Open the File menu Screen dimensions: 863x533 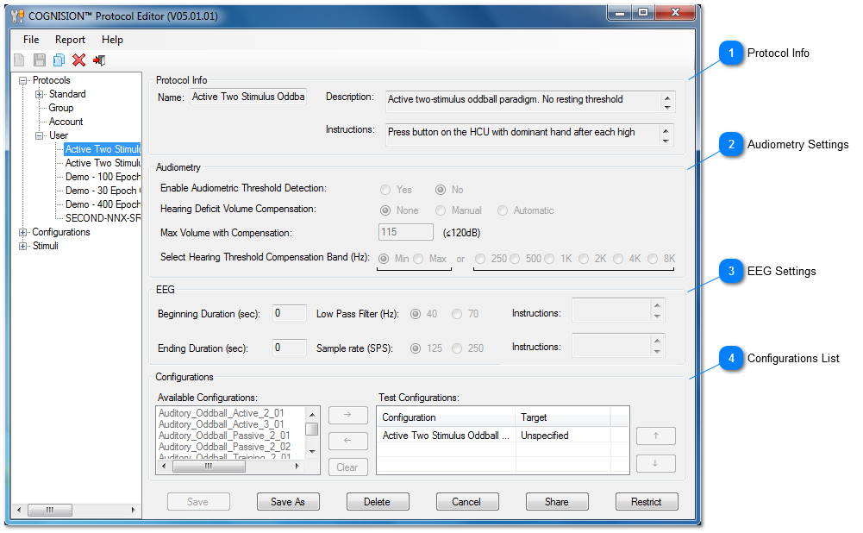tap(31, 40)
